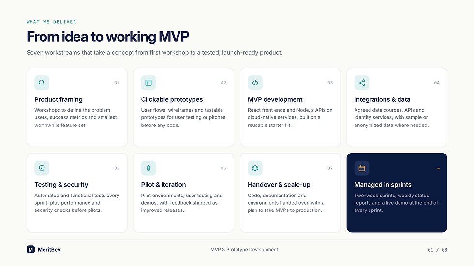Image resolution: width=474 pixels, height=266 pixels.
Task: Click the WHAT WE DELIVER eyebrow label
Action: pos(51,22)
